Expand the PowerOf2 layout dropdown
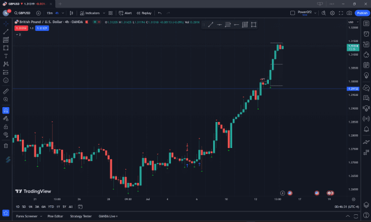 315,13
